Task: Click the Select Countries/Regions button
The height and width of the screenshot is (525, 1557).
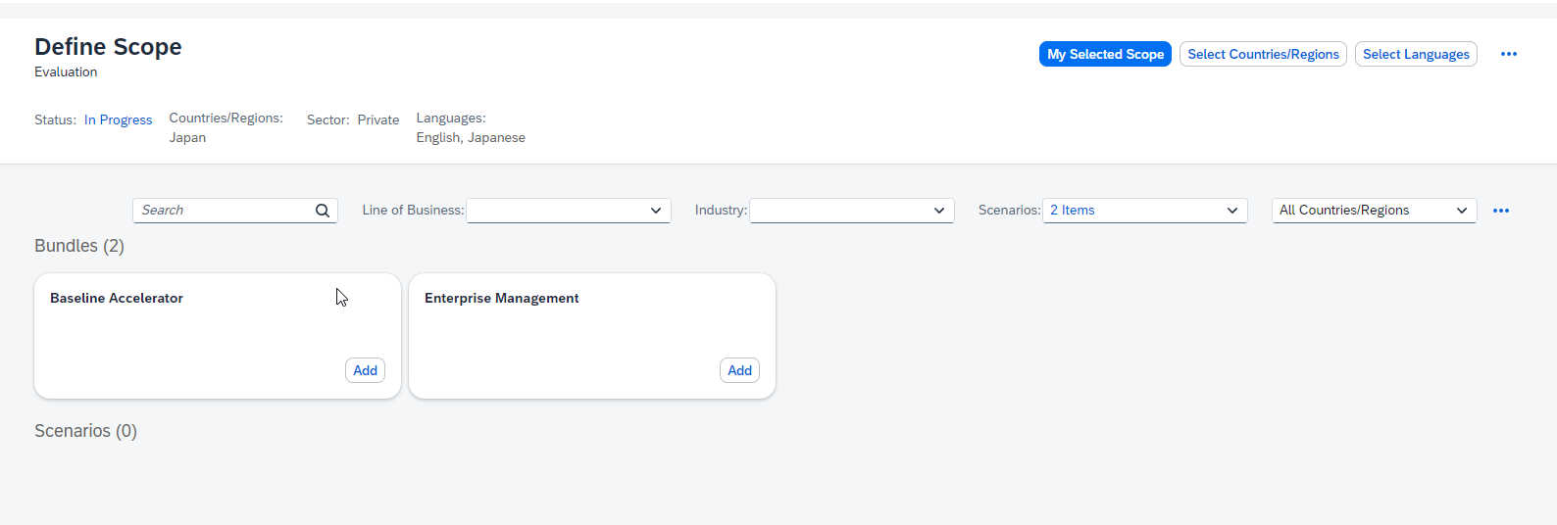Action: (x=1263, y=54)
